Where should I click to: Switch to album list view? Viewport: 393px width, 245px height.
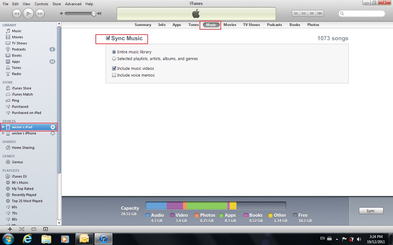[304, 13]
